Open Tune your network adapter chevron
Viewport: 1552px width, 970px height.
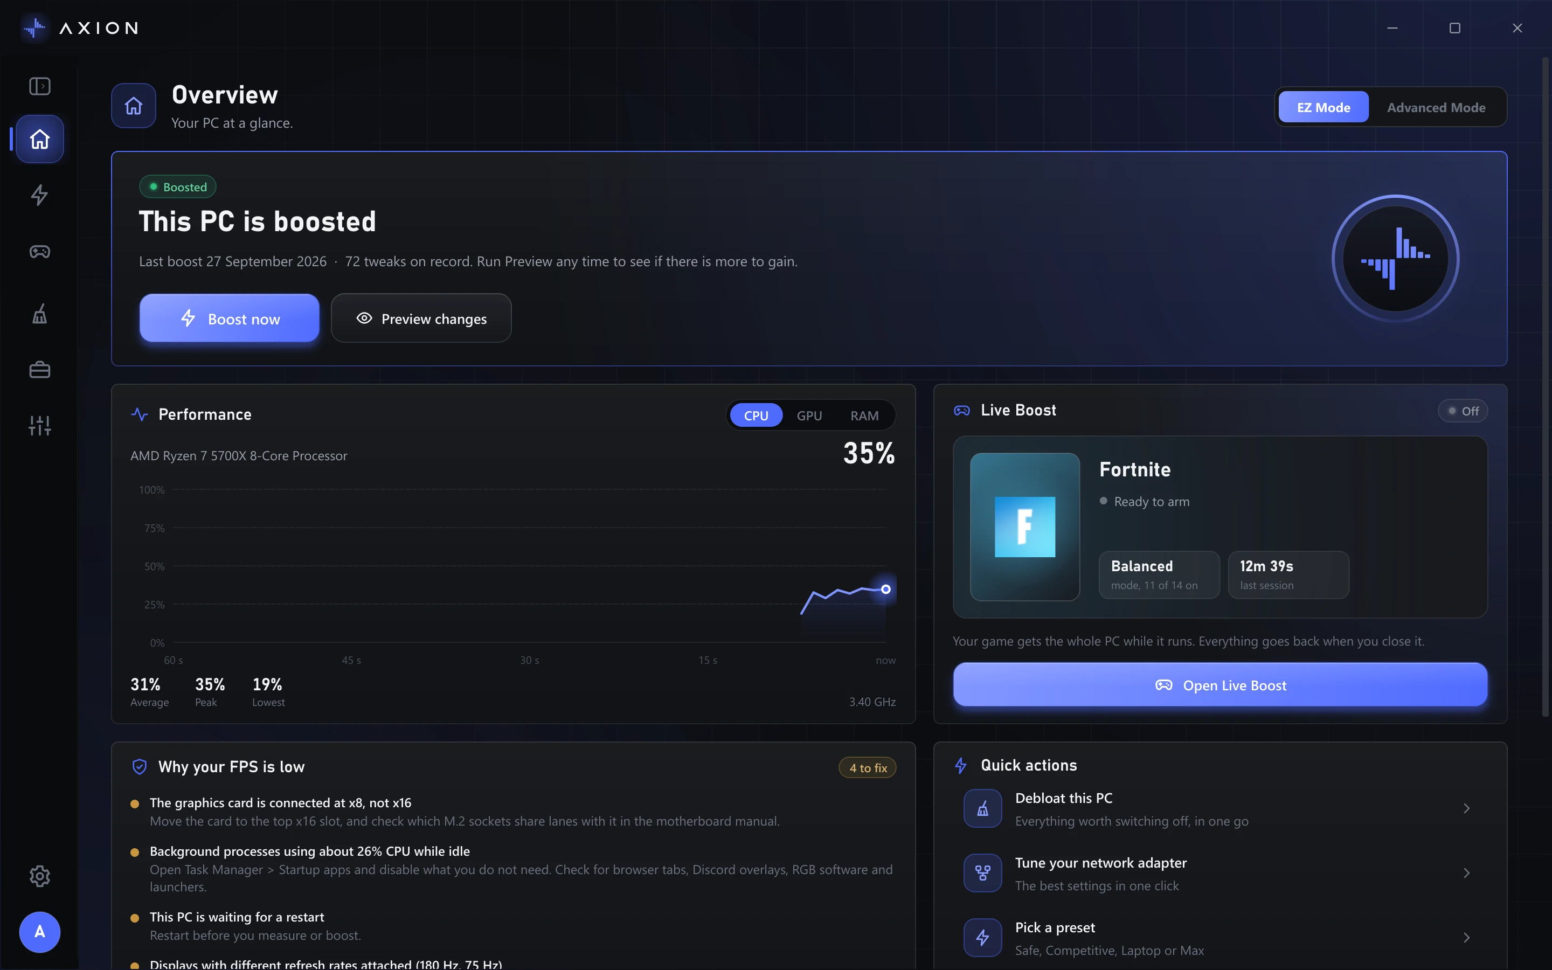(1466, 873)
